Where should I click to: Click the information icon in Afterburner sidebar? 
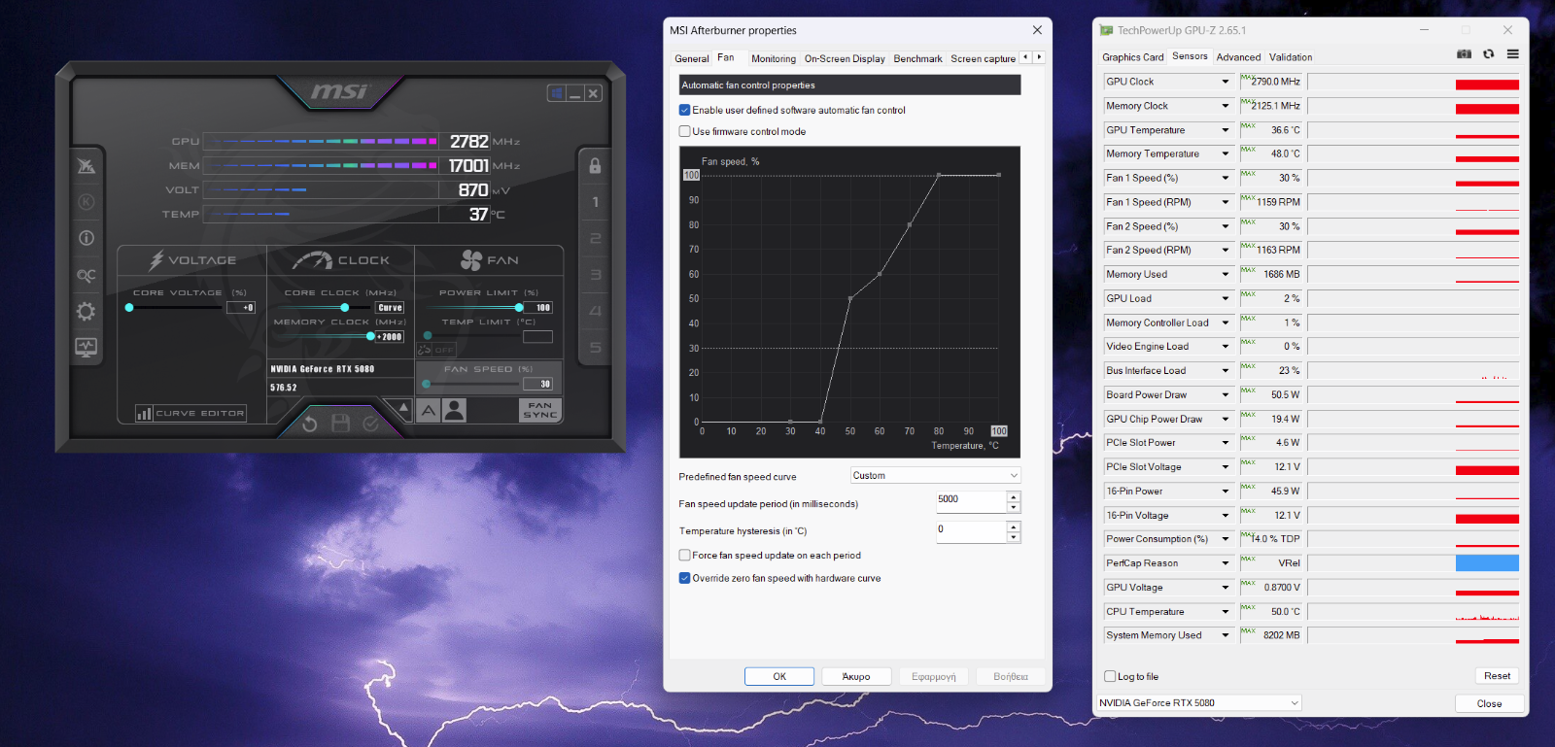[x=86, y=238]
